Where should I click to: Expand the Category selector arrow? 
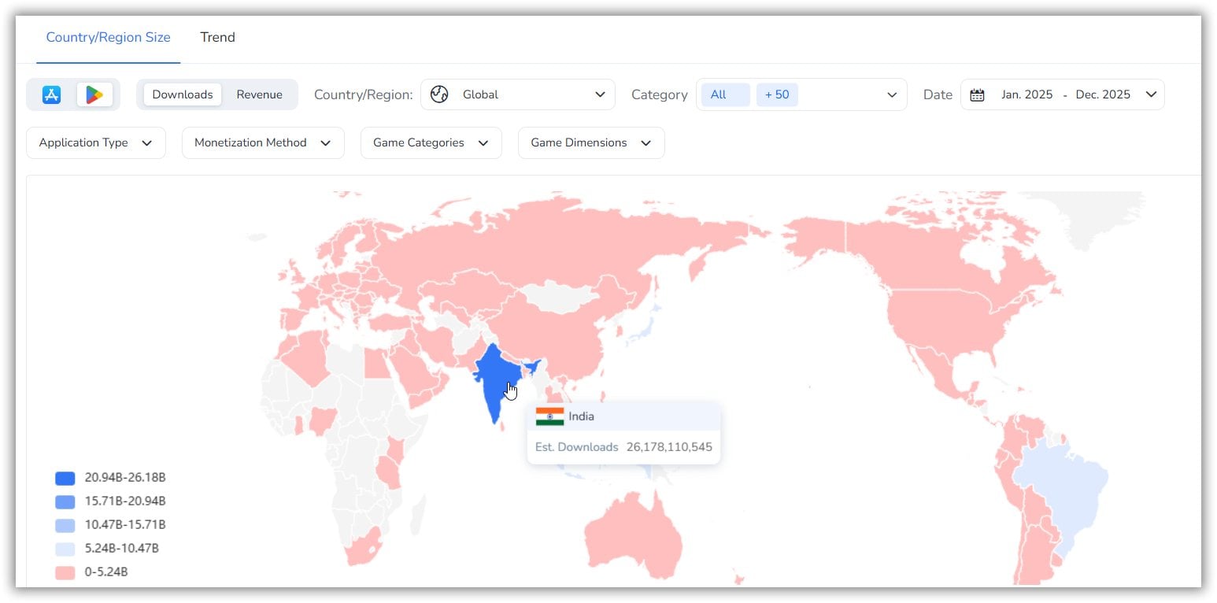pyautogui.click(x=891, y=94)
